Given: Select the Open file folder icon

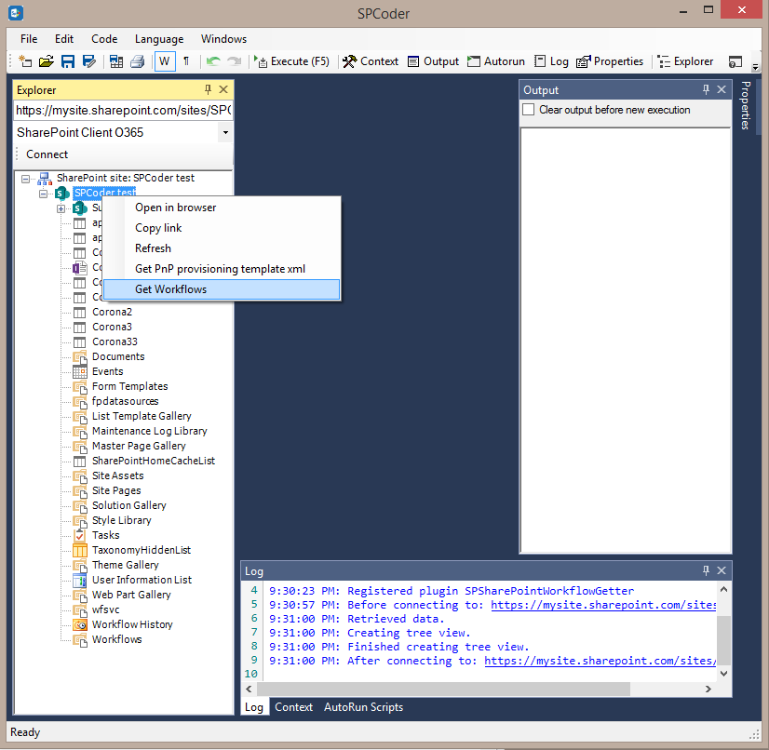Looking at the screenshot, I should 46,61.
